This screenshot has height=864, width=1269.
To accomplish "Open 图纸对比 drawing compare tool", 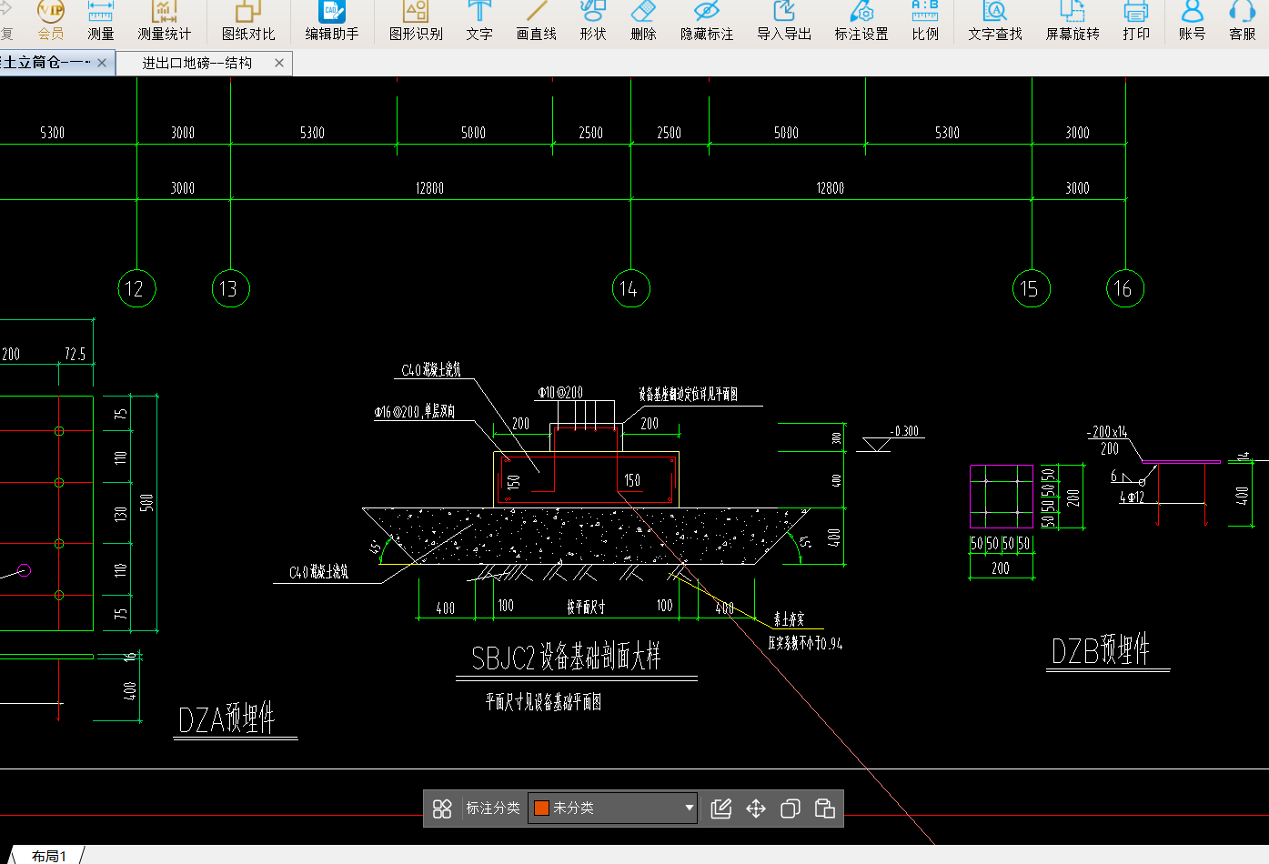I will click(248, 21).
